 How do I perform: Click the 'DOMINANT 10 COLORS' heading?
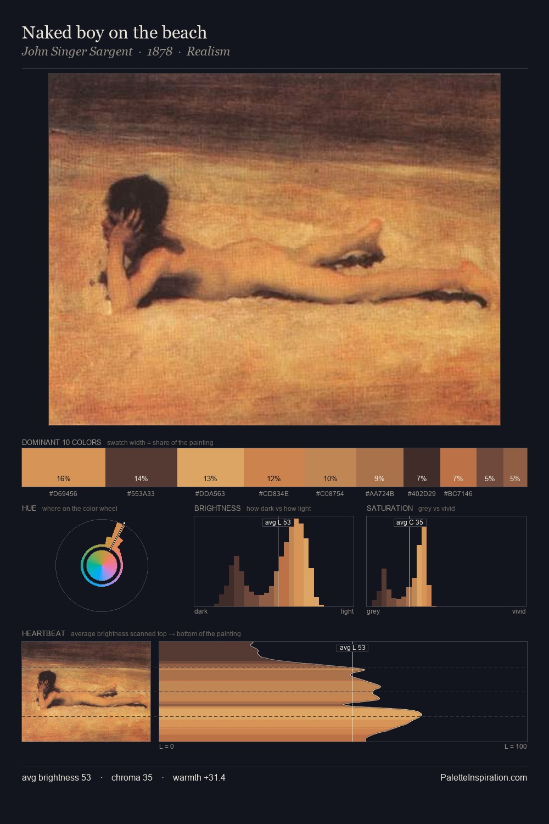pos(61,442)
